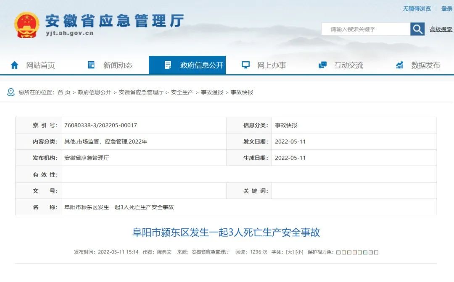
Task: Click the chart icon beside 数据发布
Action: (400, 65)
